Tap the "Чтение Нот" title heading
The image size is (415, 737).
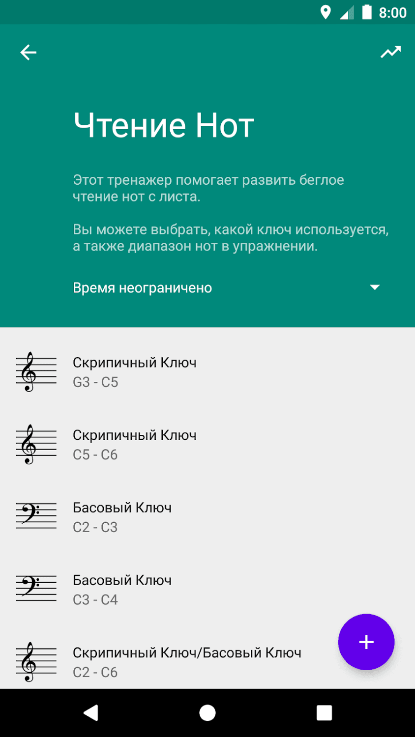(164, 125)
